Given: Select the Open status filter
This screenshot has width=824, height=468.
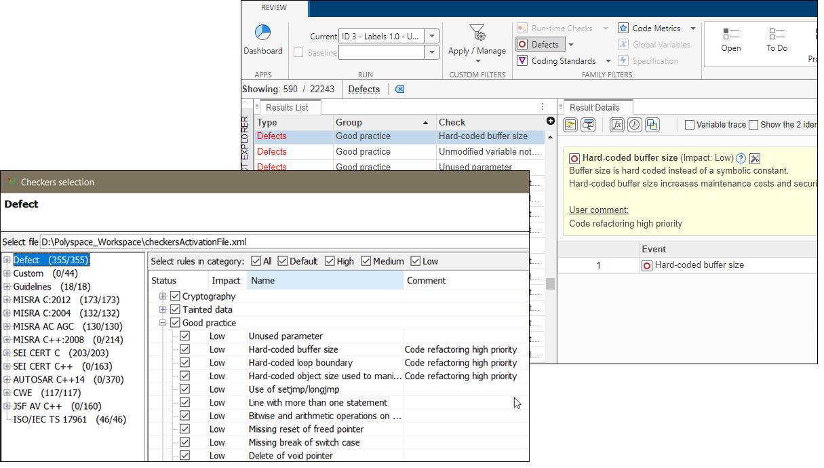Looking at the screenshot, I should 731,40.
